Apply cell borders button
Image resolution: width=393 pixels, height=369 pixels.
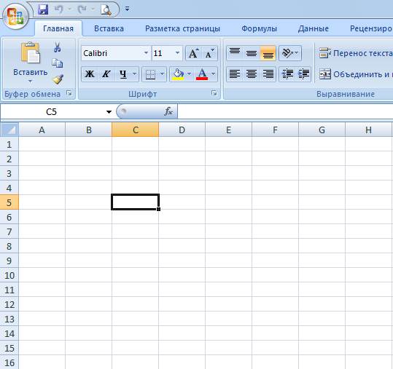[x=150, y=74]
